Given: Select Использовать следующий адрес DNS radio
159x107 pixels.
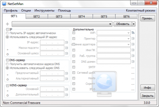Looking at the screenshot, I should tap(7, 68).
